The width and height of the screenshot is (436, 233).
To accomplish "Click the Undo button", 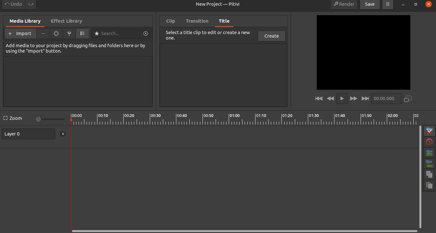I will 13,4.
